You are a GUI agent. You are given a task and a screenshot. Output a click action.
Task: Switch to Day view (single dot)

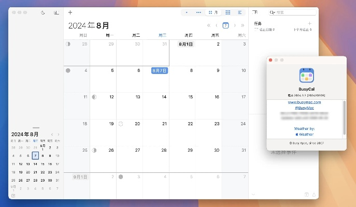pyautogui.click(x=187, y=12)
